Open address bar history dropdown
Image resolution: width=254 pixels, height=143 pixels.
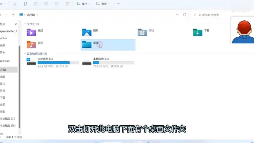point(177,15)
